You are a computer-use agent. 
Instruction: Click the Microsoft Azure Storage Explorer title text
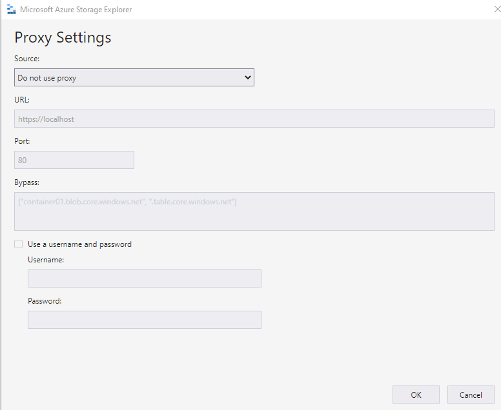(x=76, y=10)
